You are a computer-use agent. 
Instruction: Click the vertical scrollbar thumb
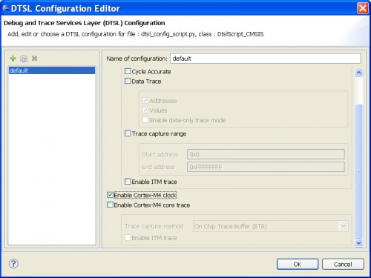[358, 171]
